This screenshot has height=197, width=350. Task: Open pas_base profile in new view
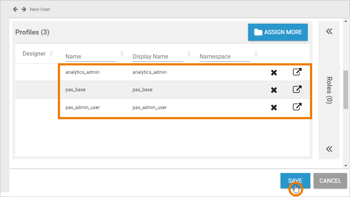click(297, 89)
